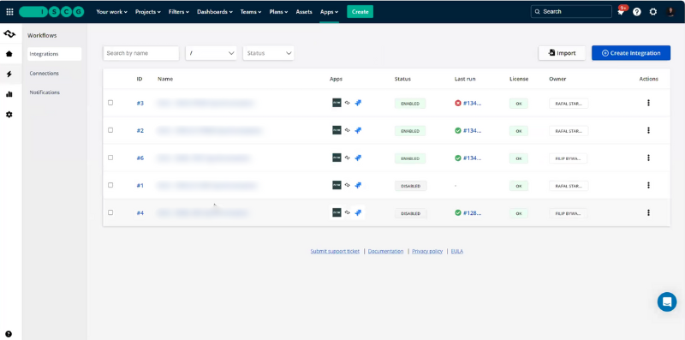685x340 pixels.
Task: Open integration ID #3 link
Action: click(x=140, y=103)
